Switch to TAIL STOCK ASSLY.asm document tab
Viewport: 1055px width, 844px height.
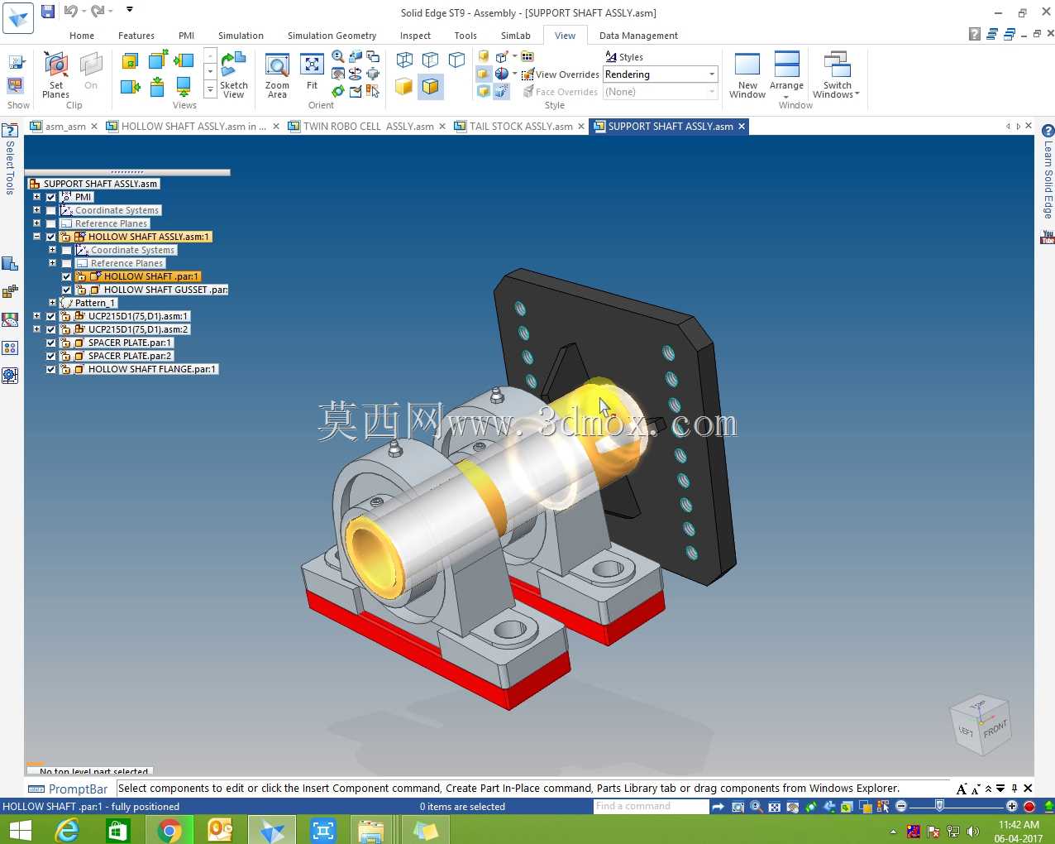pyautogui.click(x=521, y=127)
